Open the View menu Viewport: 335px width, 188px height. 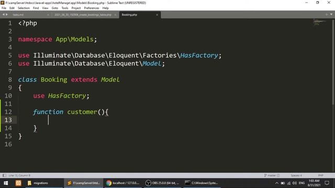45,8
